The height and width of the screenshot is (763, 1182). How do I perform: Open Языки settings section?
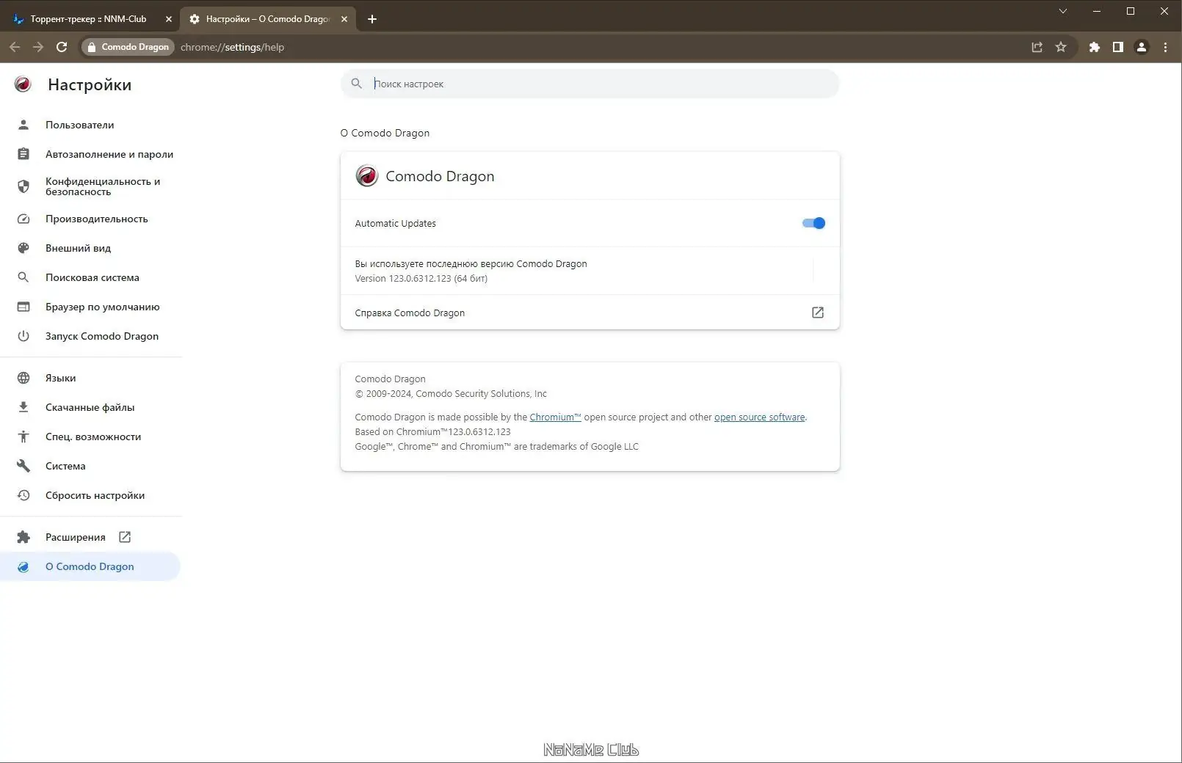coord(91,378)
